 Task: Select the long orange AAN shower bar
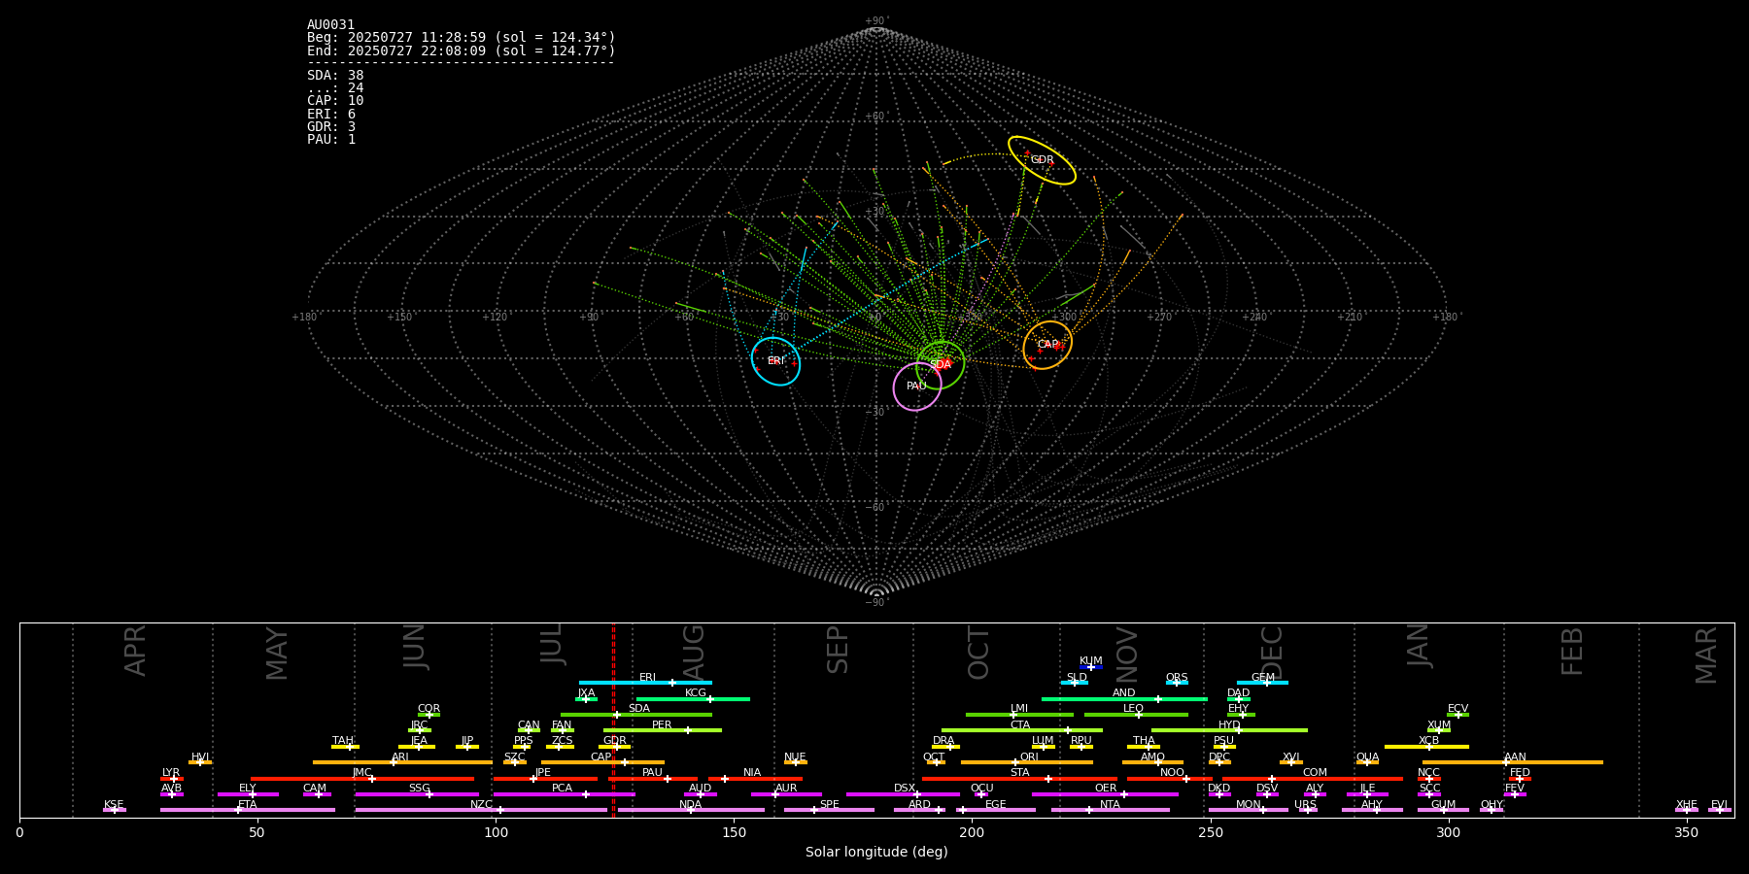1513,762
